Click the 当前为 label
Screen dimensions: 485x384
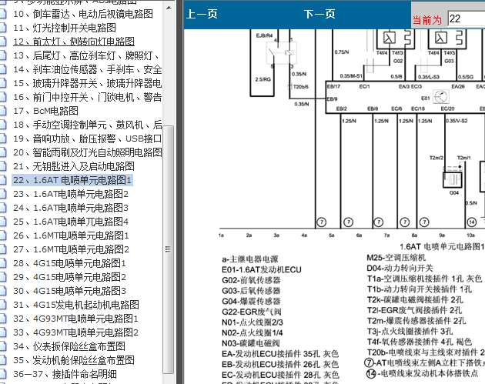[427, 20]
